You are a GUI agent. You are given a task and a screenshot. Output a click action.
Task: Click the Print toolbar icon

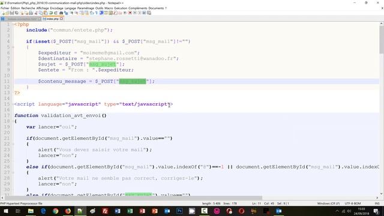[x=31, y=13]
